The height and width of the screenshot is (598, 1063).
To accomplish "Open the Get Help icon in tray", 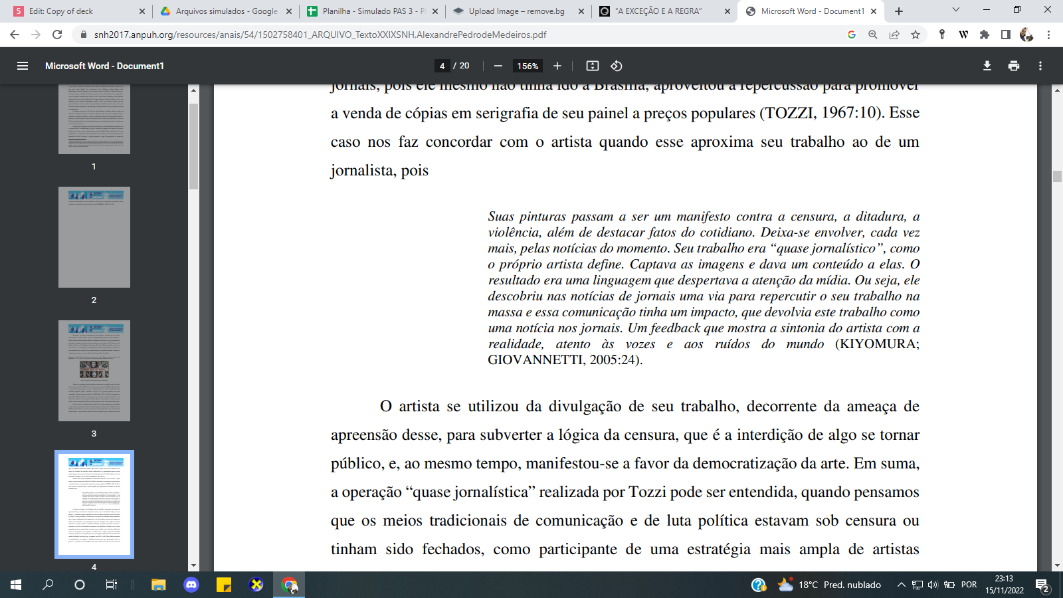I will 758,585.
